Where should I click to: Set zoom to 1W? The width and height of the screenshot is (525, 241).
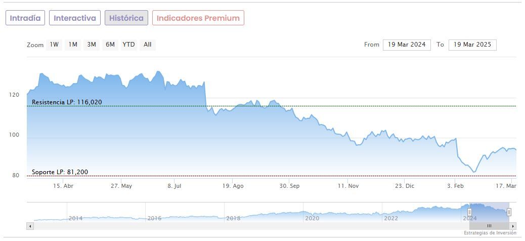(54, 45)
